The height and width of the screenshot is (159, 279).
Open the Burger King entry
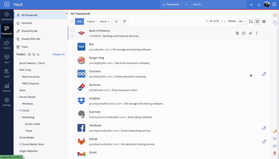tap(169, 60)
